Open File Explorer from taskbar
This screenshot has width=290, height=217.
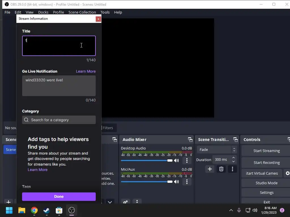pyautogui.click(x=22, y=210)
